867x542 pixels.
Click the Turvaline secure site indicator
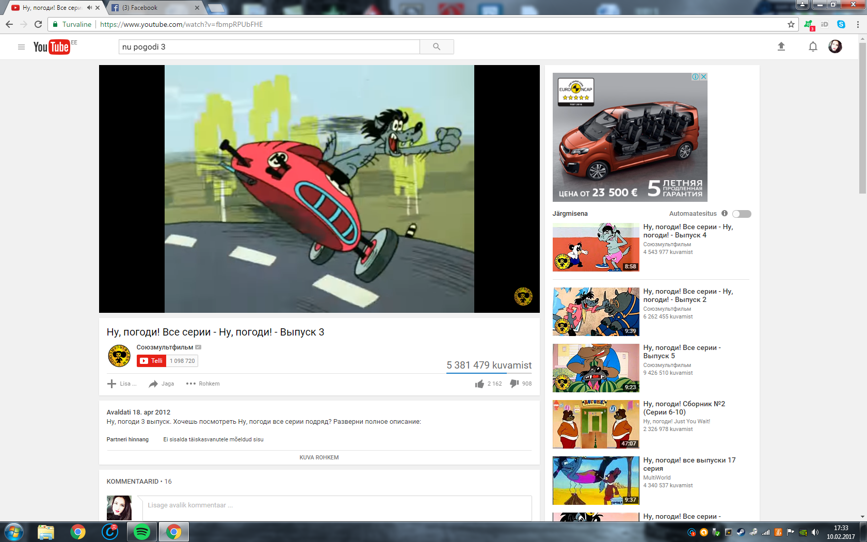72,24
